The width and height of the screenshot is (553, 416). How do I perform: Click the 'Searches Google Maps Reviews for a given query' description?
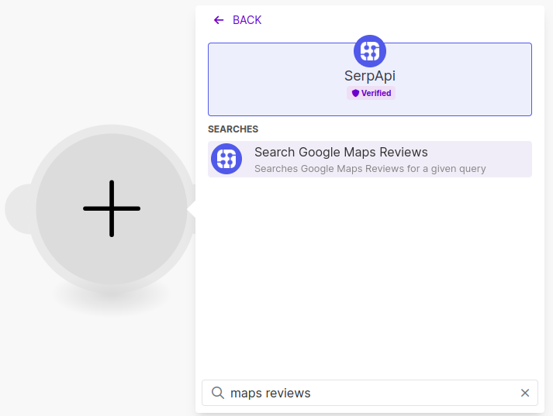pyautogui.click(x=370, y=169)
